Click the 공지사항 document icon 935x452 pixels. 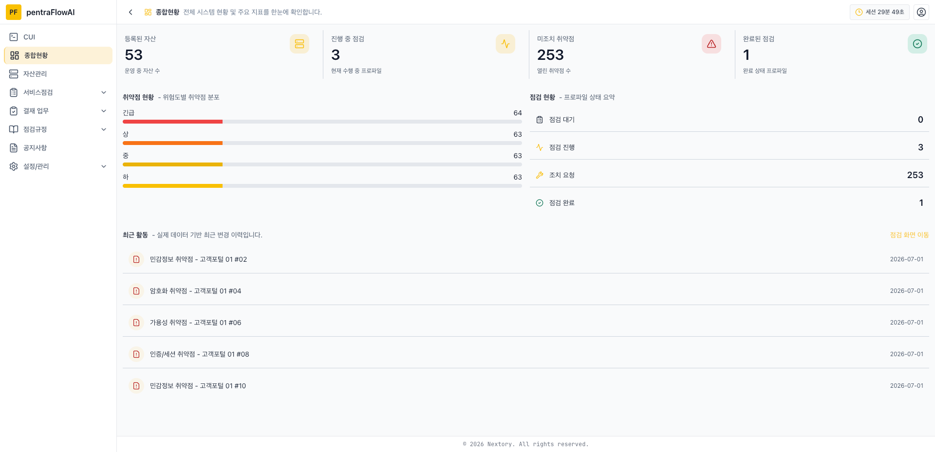tap(14, 148)
